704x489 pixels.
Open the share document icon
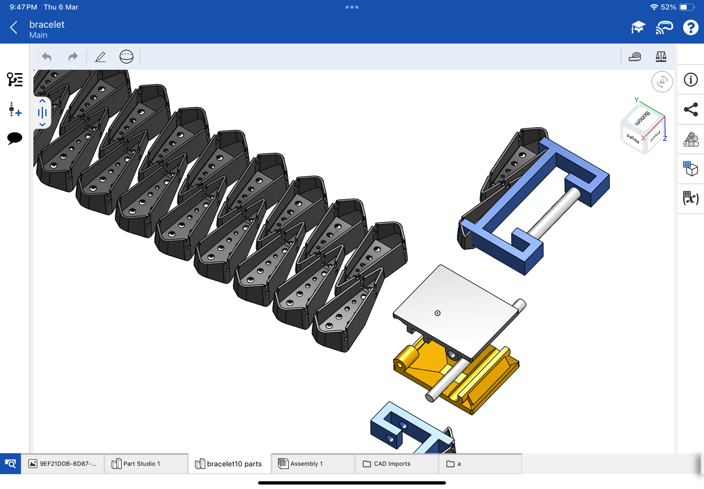tap(690, 110)
